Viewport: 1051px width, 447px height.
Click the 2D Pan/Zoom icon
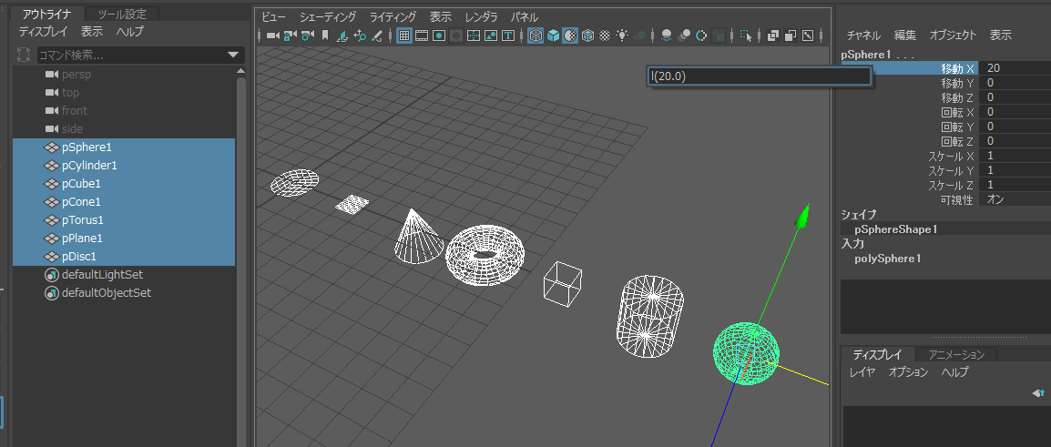click(x=360, y=35)
